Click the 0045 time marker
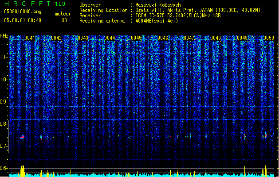 tap(136, 38)
